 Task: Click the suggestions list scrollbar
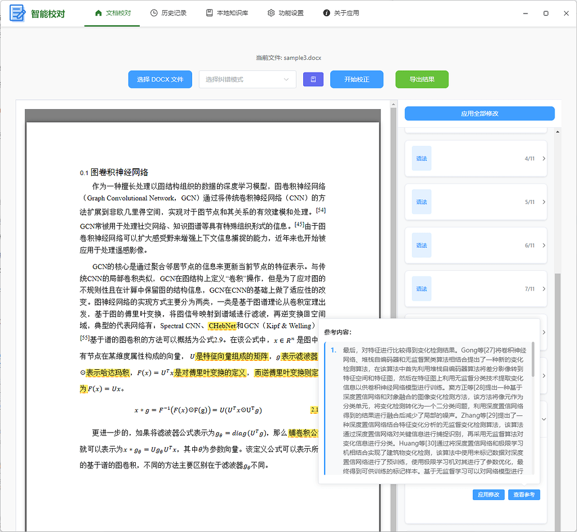pos(558,401)
